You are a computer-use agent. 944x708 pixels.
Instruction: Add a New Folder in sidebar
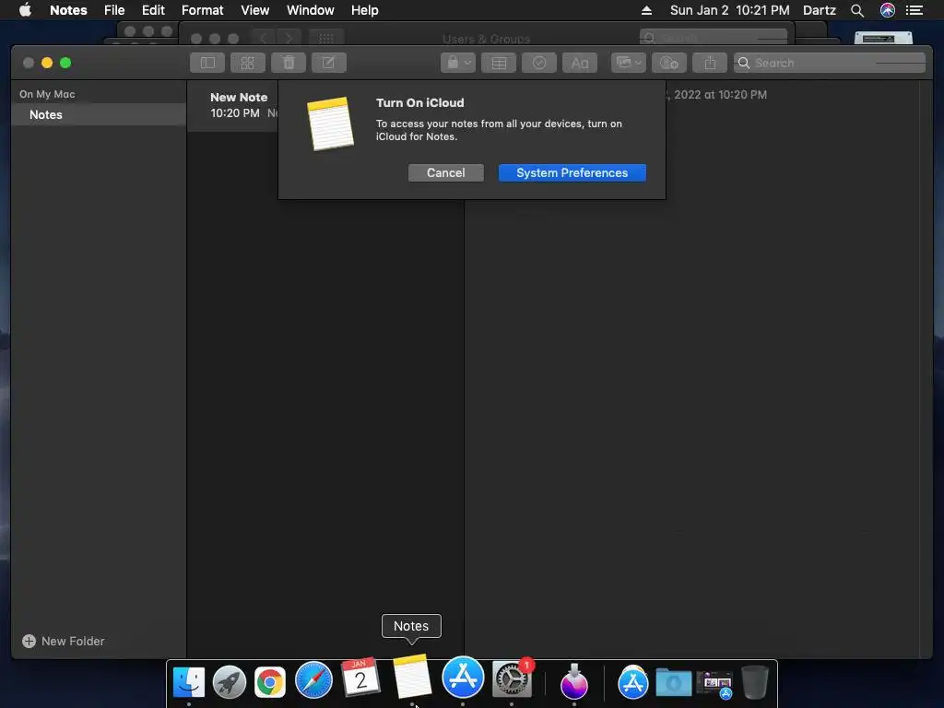click(x=64, y=642)
